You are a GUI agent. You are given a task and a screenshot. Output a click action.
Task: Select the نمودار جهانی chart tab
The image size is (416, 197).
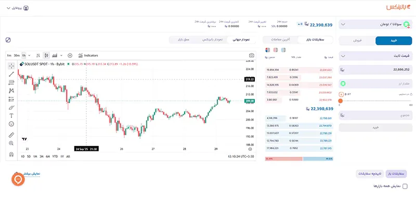pyautogui.click(x=241, y=40)
